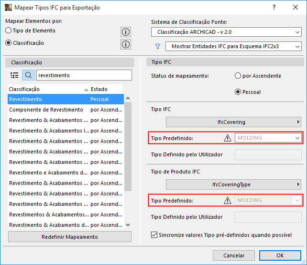This screenshot has width=307, height=265.
Task: Open the IfcCovering type selector
Action: coord(234,122)
